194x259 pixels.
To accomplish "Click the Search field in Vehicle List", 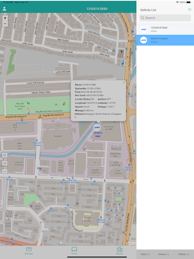I will point(165,18).
